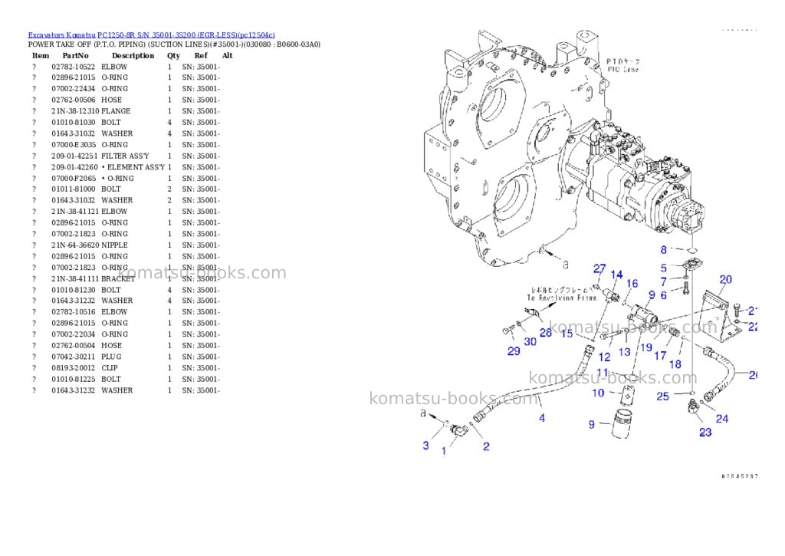Select part number 02762-00506
The image size is (785, 556).
click(x=73, y=100)
